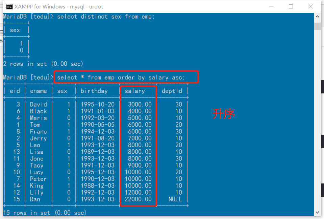Click the birthday '1995-10-20'
This screenshot has width=324, height=219.
coord(98,104)
